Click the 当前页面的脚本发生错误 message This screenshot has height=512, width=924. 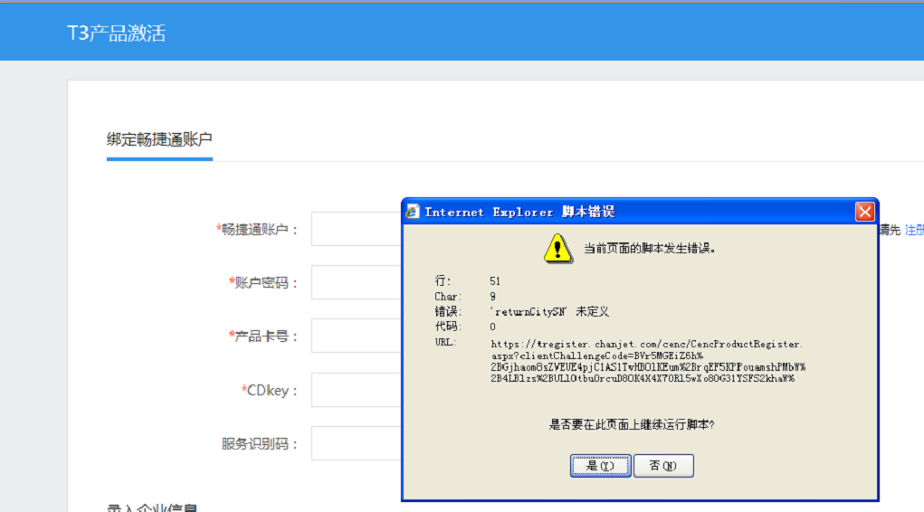pyautogui.click(x=650, y=249)
